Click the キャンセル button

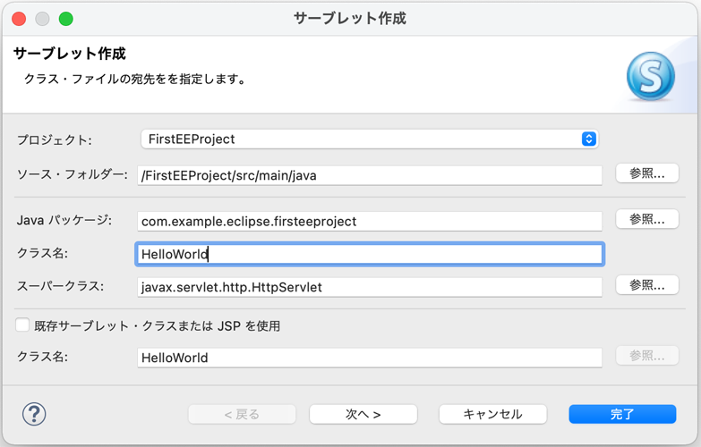[x=492, y=414]
